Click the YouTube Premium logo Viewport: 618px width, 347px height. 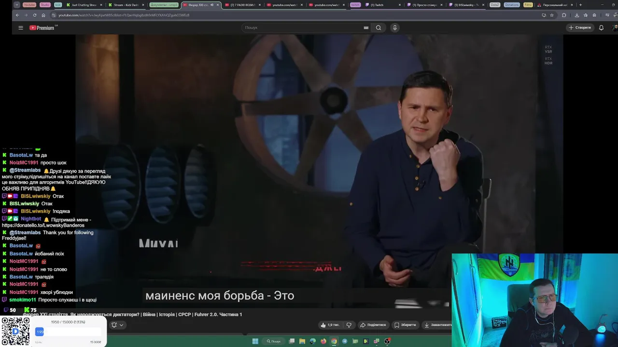pyautogui.click(x=42, y=27)
